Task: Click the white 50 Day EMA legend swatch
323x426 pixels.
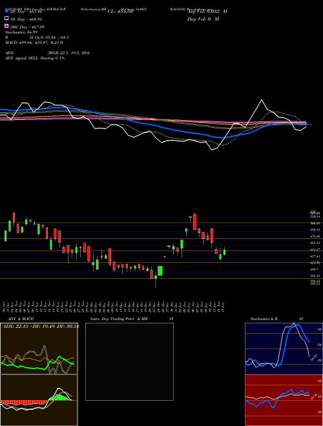Action: point(6,19)
